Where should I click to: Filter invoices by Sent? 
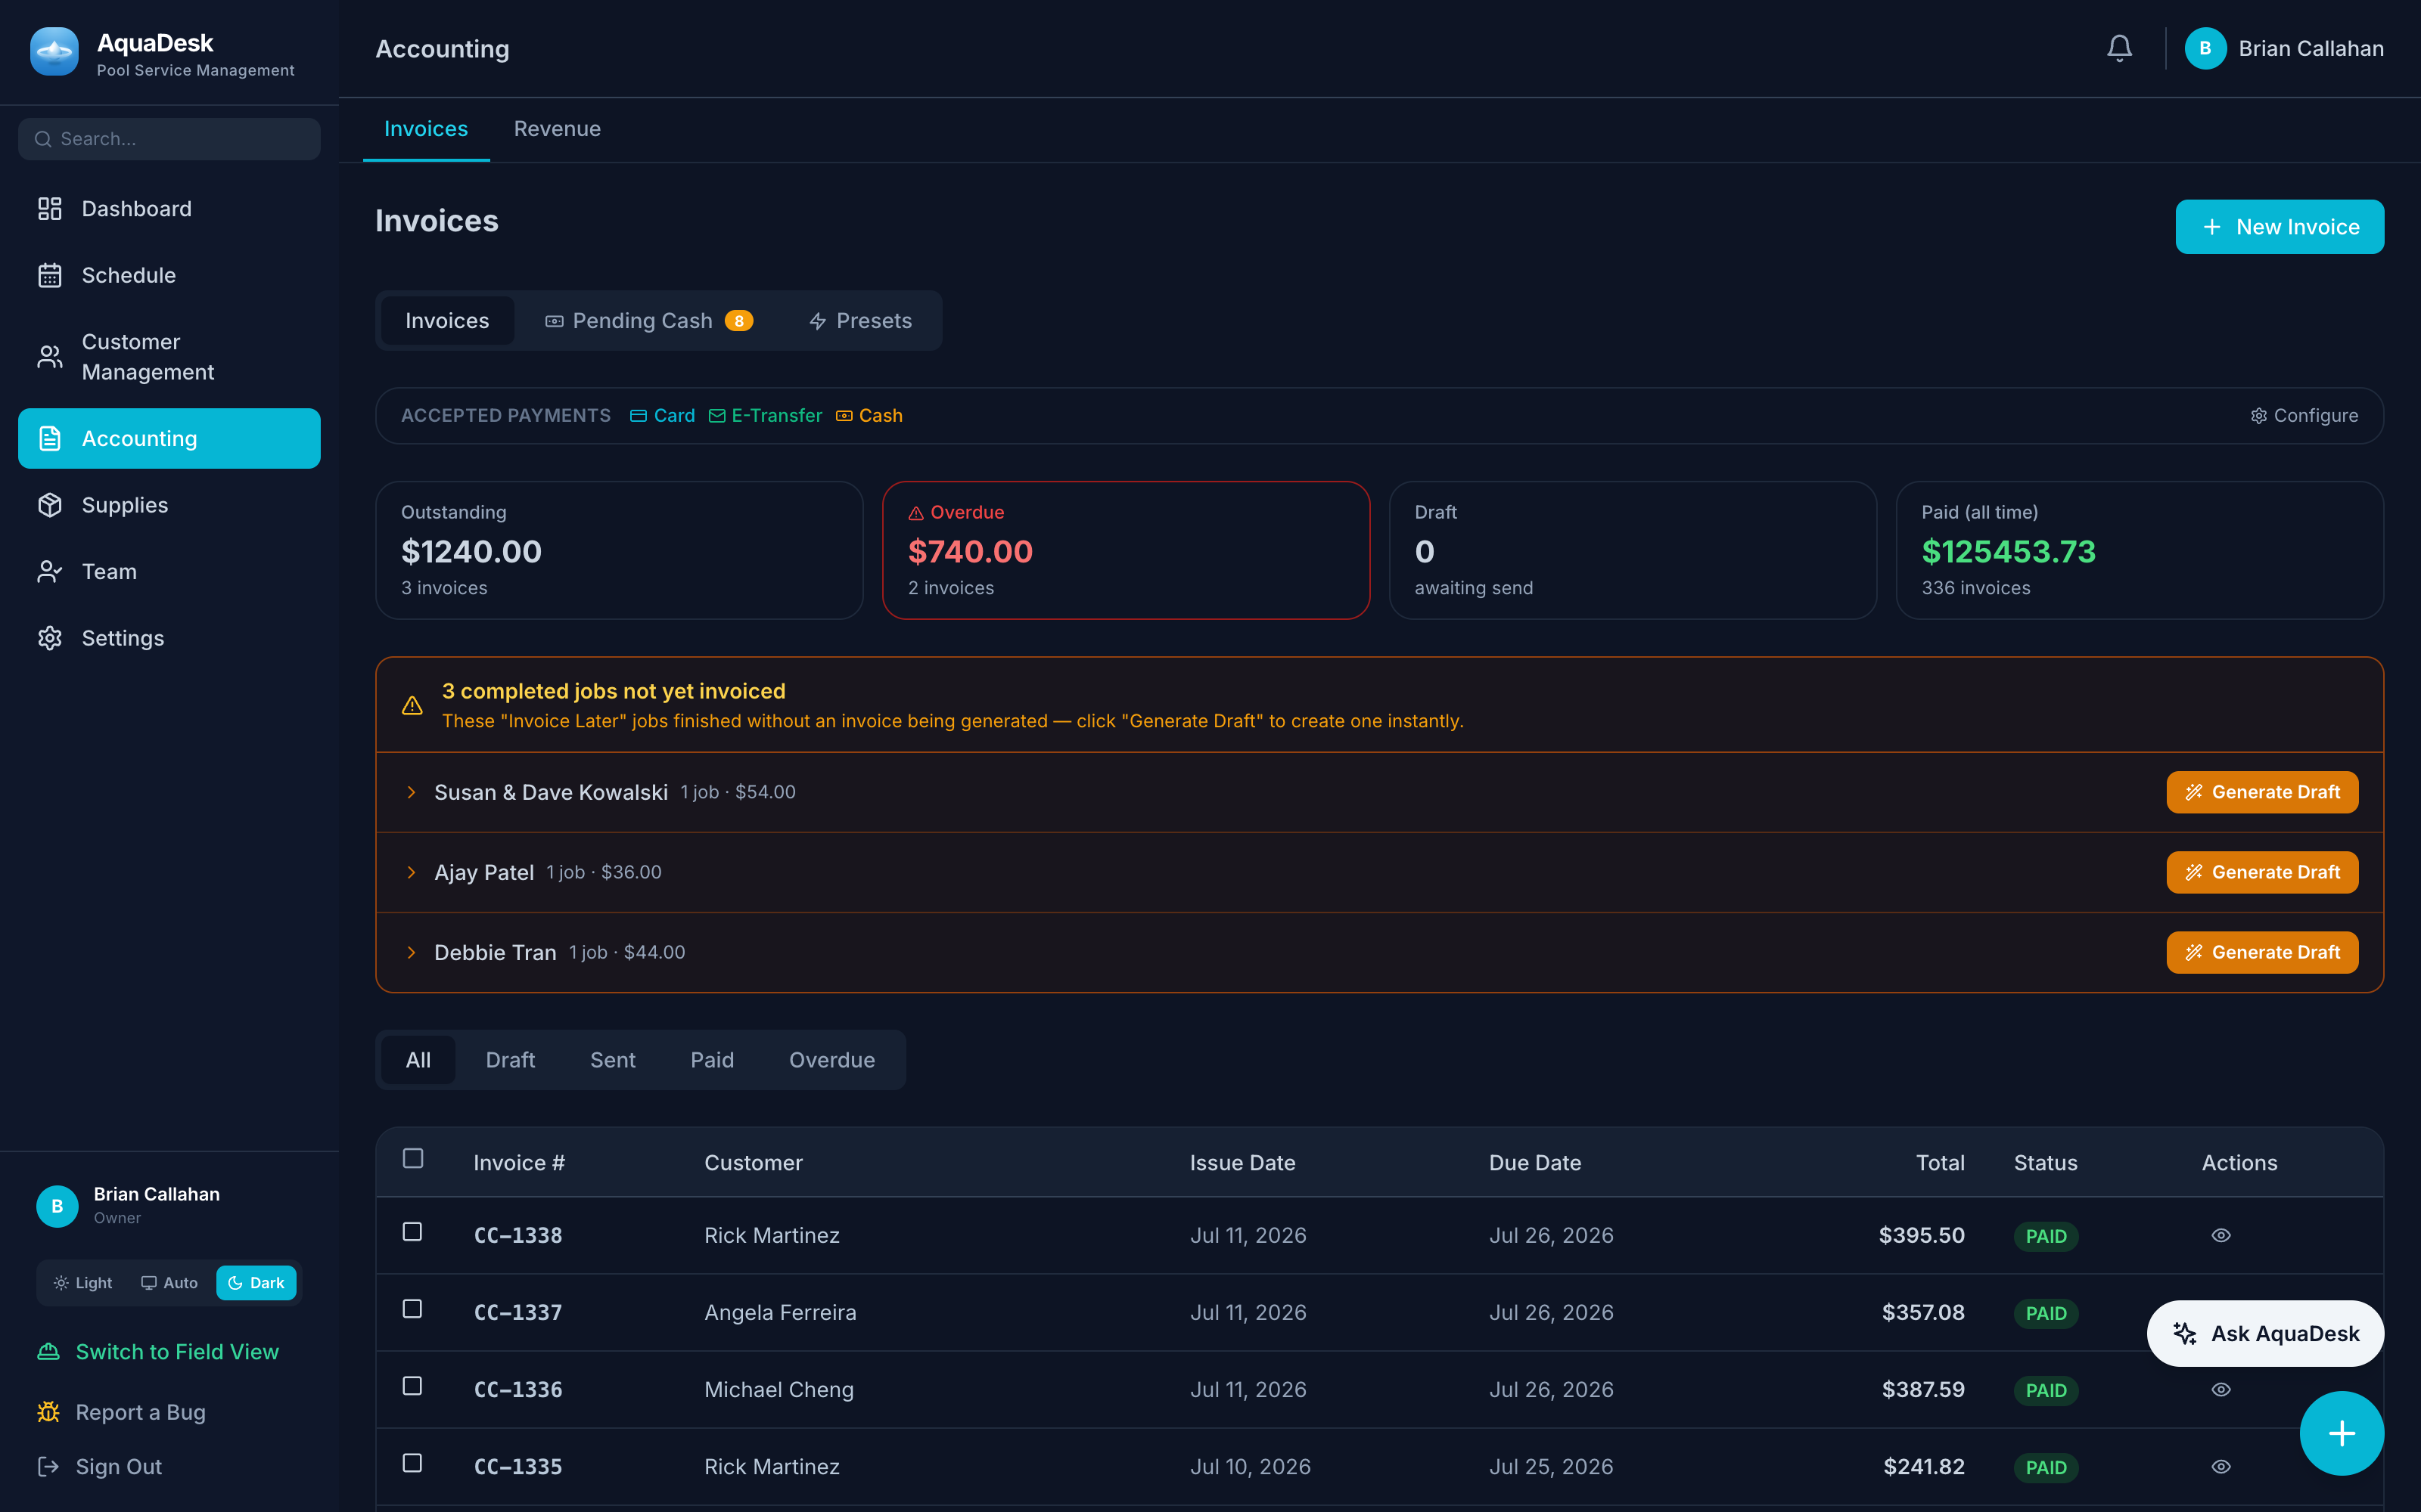[612, 1060]
